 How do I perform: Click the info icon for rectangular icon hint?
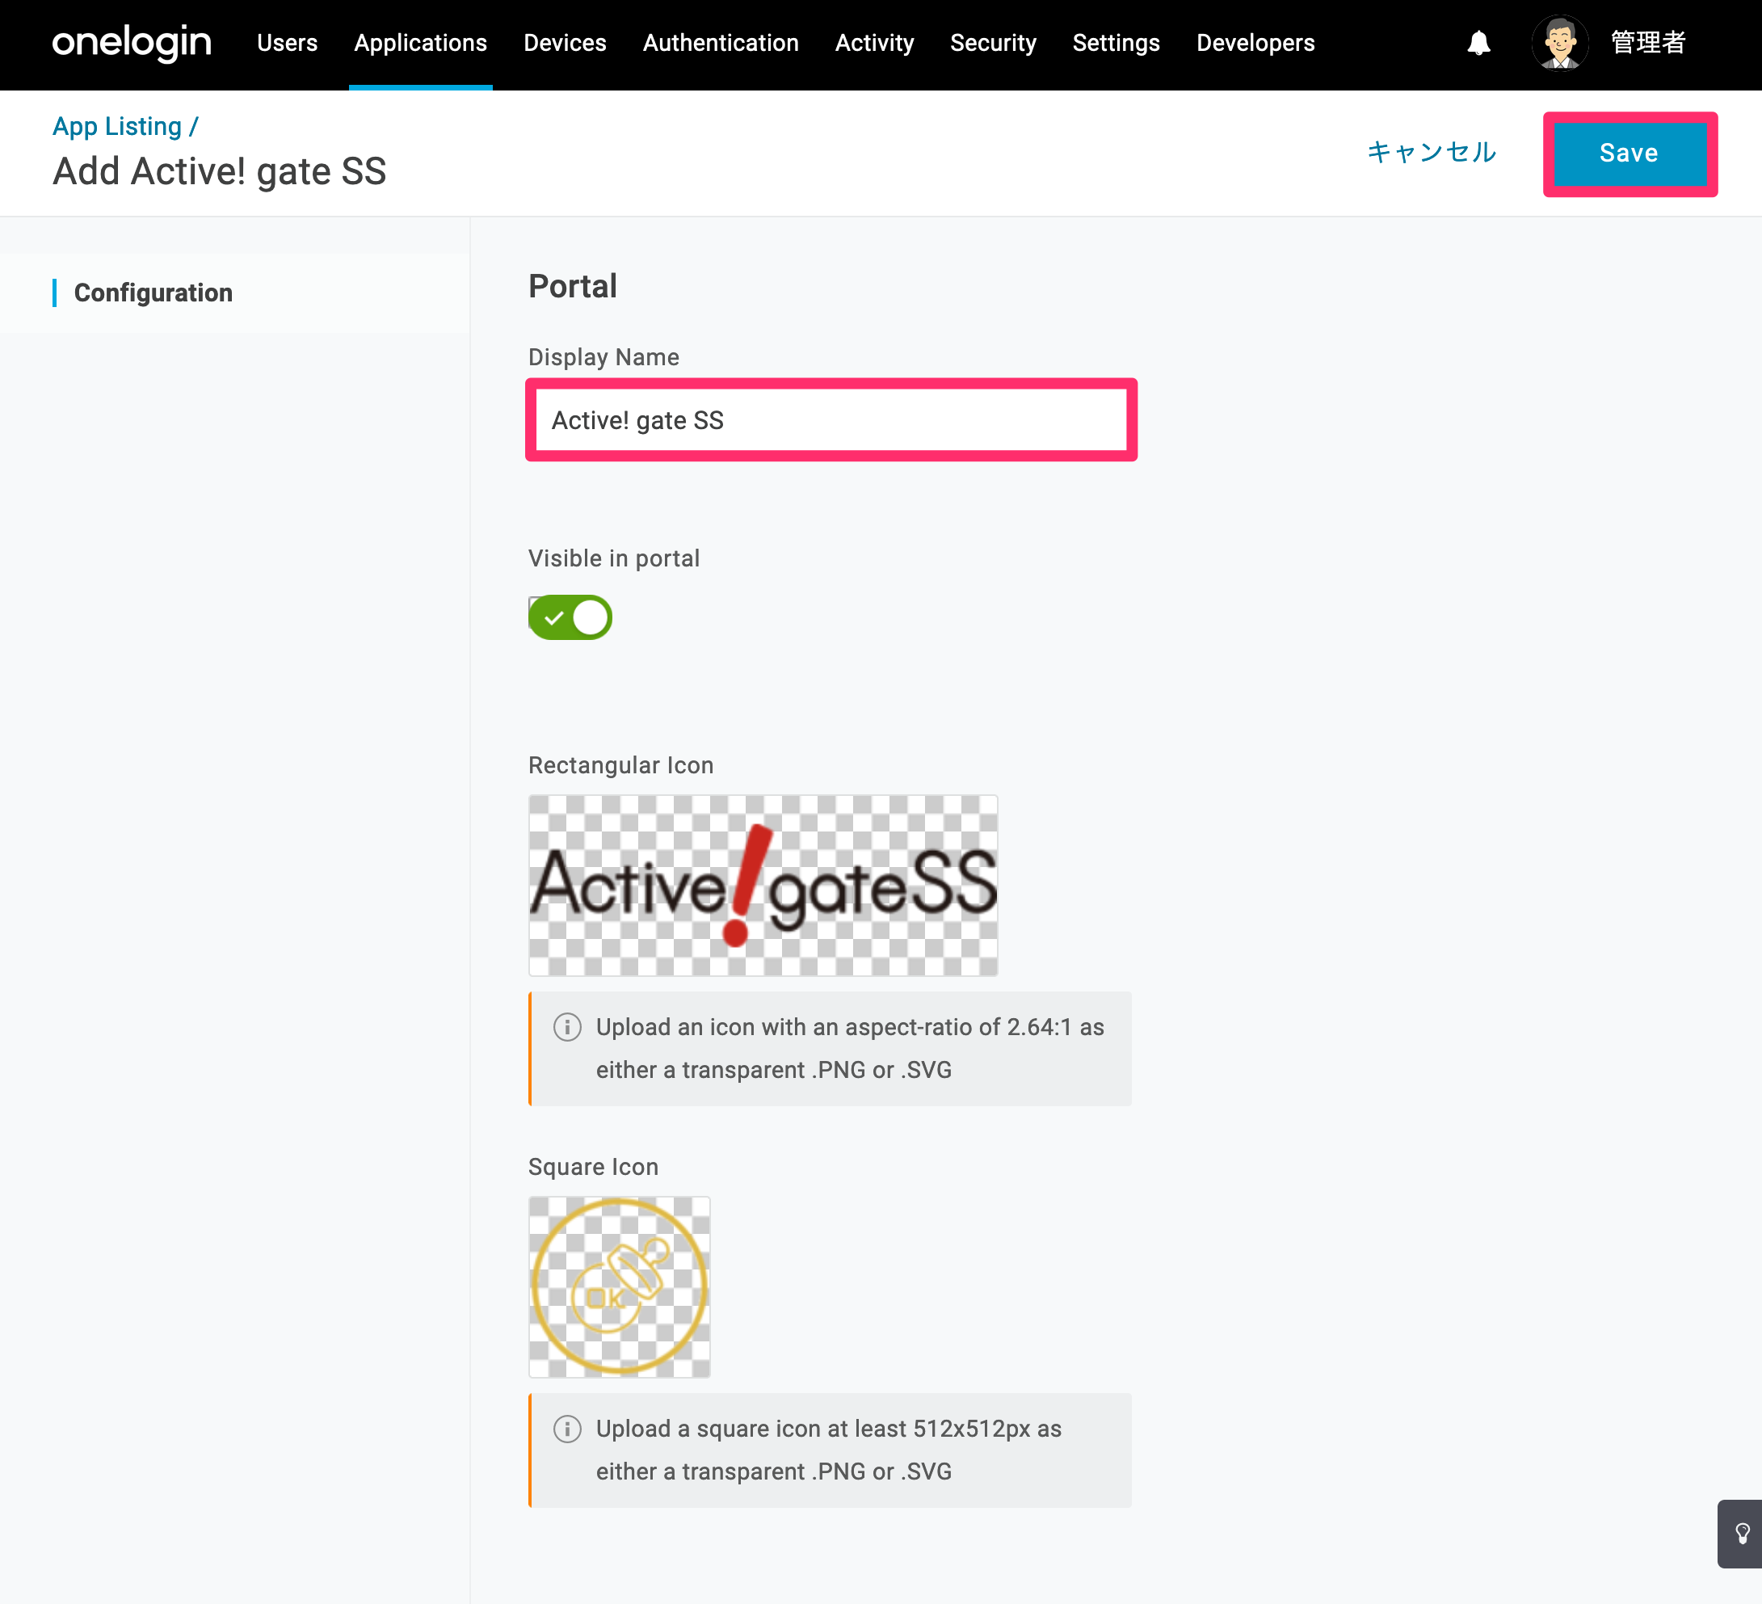tap(567, 1027)
